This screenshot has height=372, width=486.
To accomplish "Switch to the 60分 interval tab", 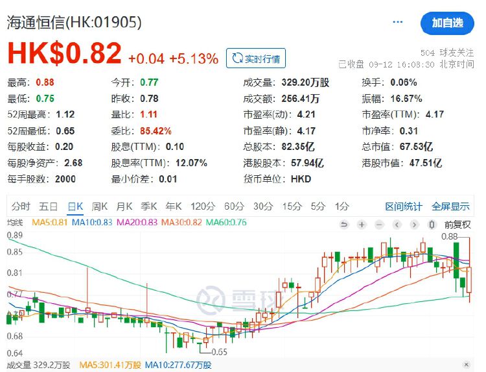I will (x=235, y=206).
